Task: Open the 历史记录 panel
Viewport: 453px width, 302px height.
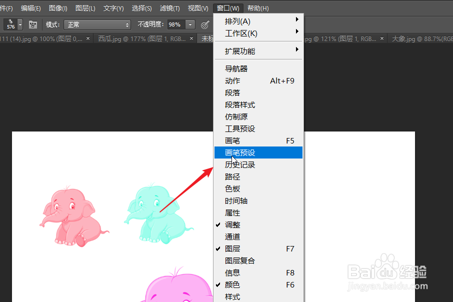Action: tap(258, 164)
